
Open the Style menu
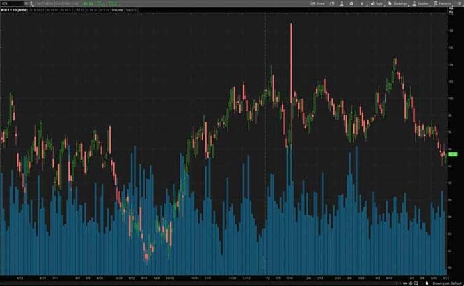pos(377,3)
